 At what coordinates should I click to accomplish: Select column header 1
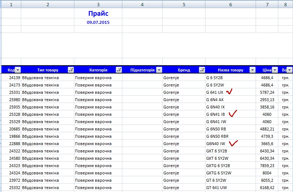click(x=11, y=4)
